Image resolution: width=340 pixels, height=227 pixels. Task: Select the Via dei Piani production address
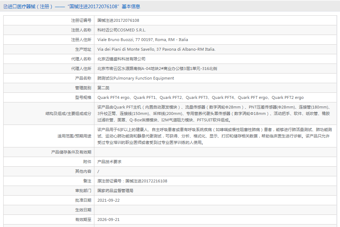(x=156, y=49)
